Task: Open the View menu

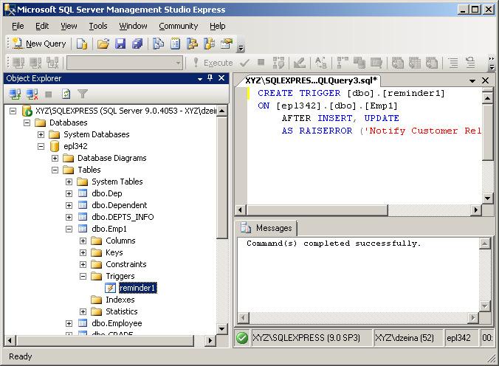Action: click(x=69, y=26)
